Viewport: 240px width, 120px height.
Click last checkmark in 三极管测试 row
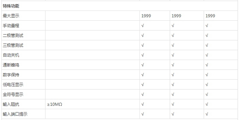(x=207, y=45)
